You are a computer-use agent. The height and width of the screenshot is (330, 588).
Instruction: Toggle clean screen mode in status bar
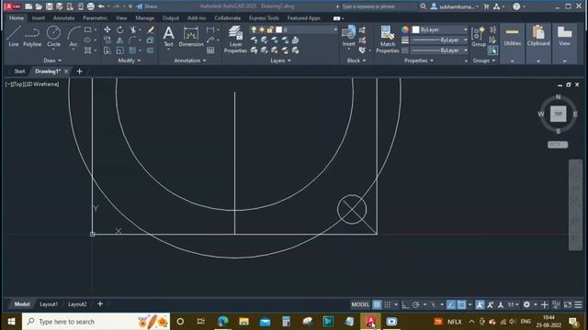click(x=568, y=304)
